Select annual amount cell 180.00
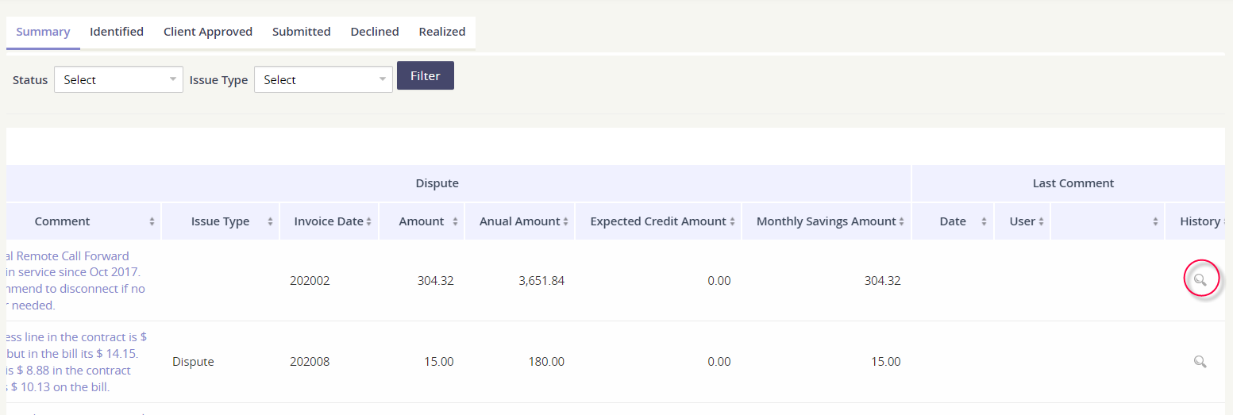Screen dimensions: 1233x415 click(546, 362)
